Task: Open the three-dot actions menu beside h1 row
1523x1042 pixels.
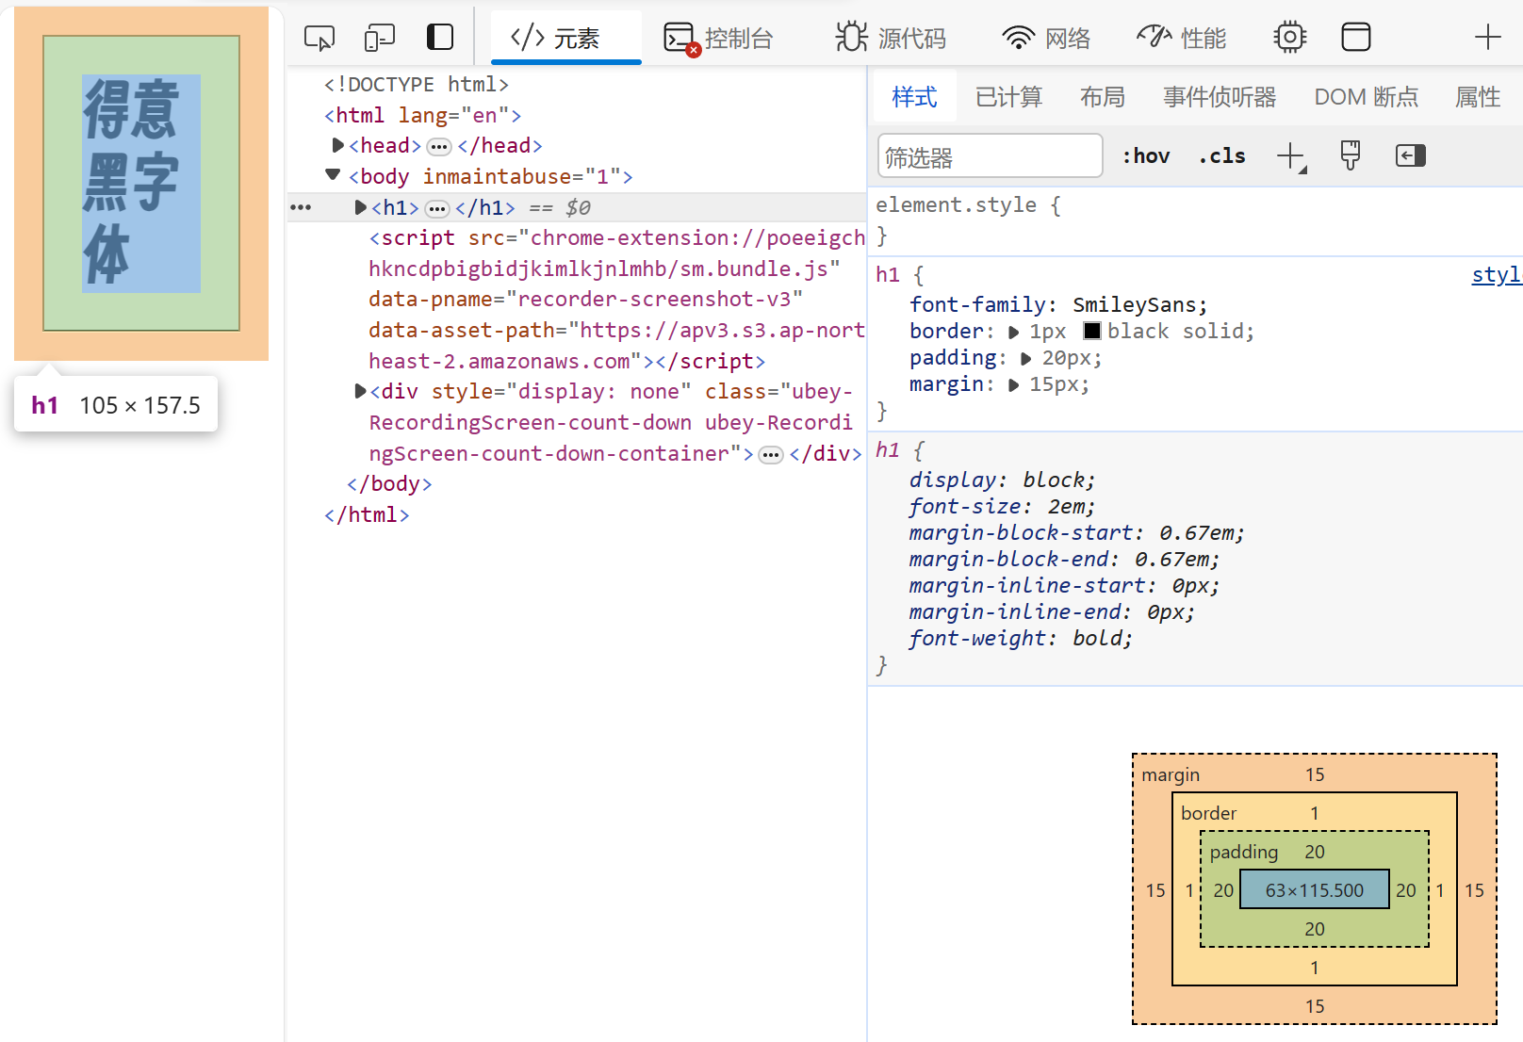Action: [x=301, y=207]
